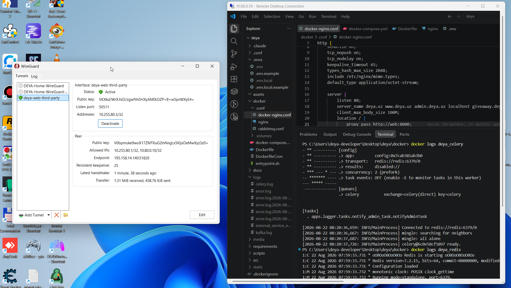Open the FanControl desktop shortcut
This screenshot has height=288, width=511.
click(10, 34)
